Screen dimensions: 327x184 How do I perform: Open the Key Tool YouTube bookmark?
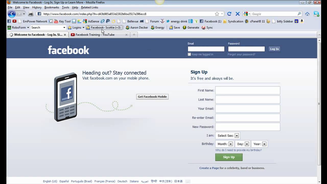click(x=62, y=21)
